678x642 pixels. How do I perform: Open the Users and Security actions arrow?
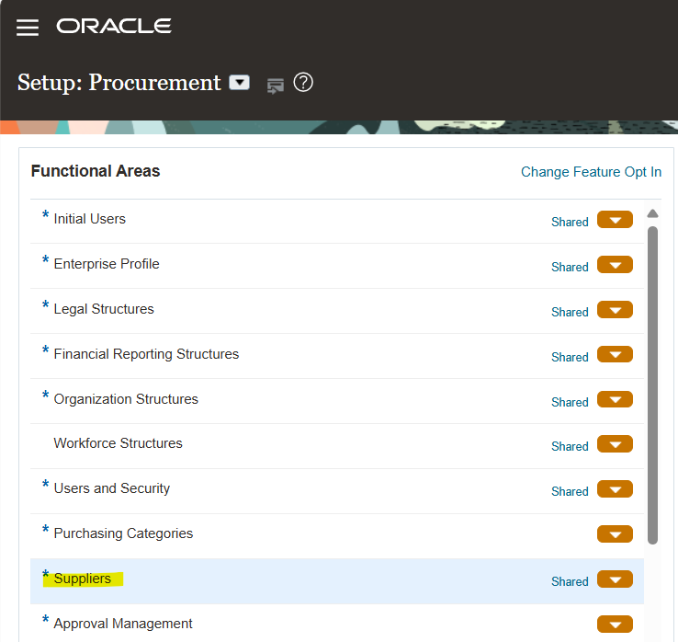615,489
